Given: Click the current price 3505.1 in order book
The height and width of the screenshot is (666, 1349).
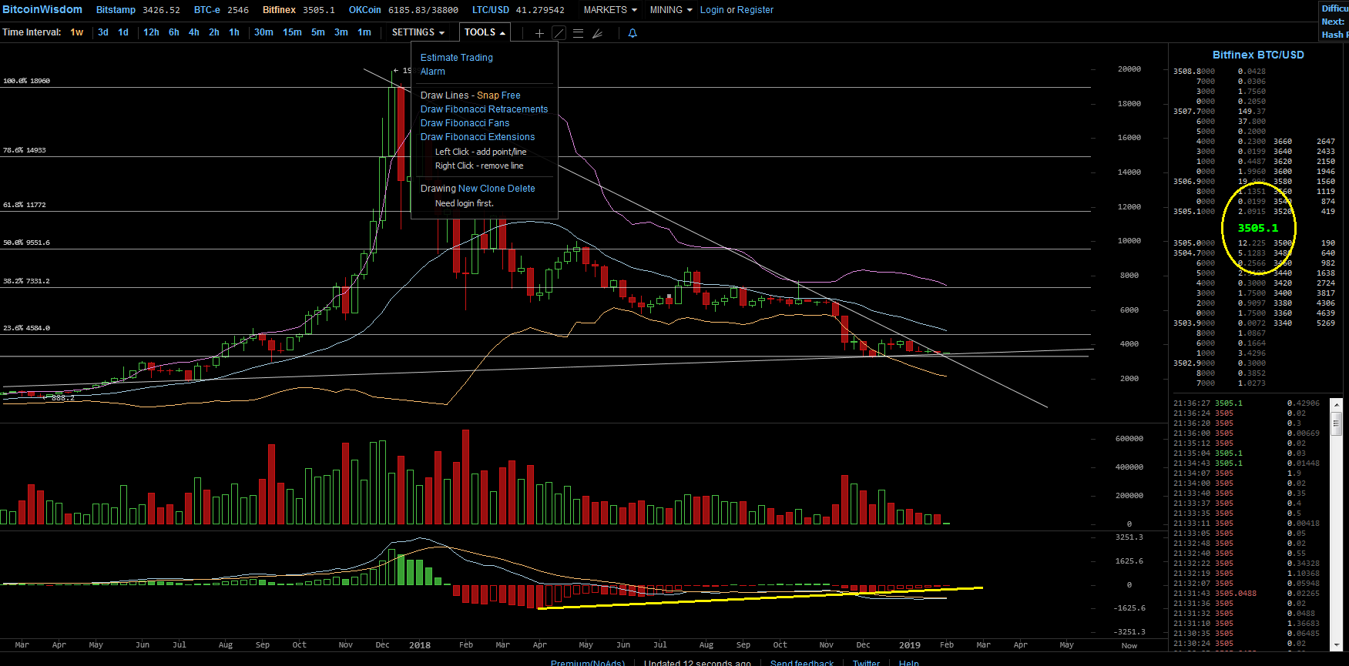Looking at the screenshot, I should tap(1258, 228).
